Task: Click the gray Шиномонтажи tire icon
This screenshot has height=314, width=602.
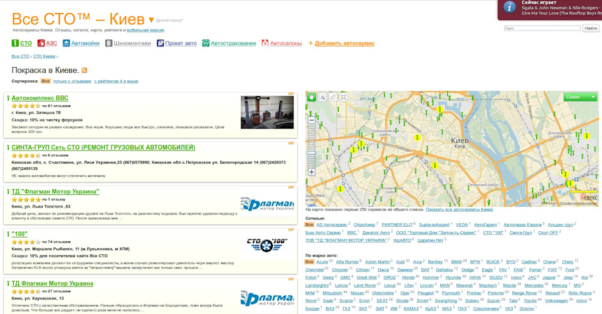Action: (x=108, y=43)
